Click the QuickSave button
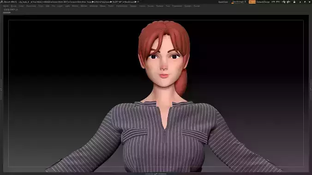 [x=223, y=2]
